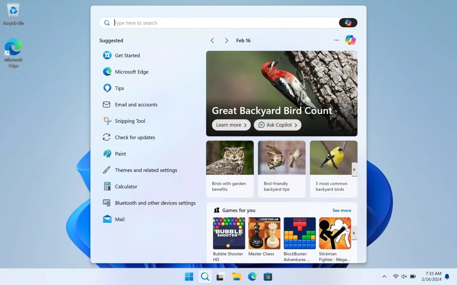Go to the next day with the right chevron
Screen dimensions: 457x285
(x=226, y=41)
